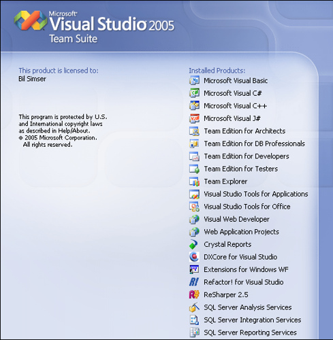Image resolution: width=333 pixels, height=340 pixels.
Task: Click the Microsoft Visual C++ icon
Action: tap(194, 105)
